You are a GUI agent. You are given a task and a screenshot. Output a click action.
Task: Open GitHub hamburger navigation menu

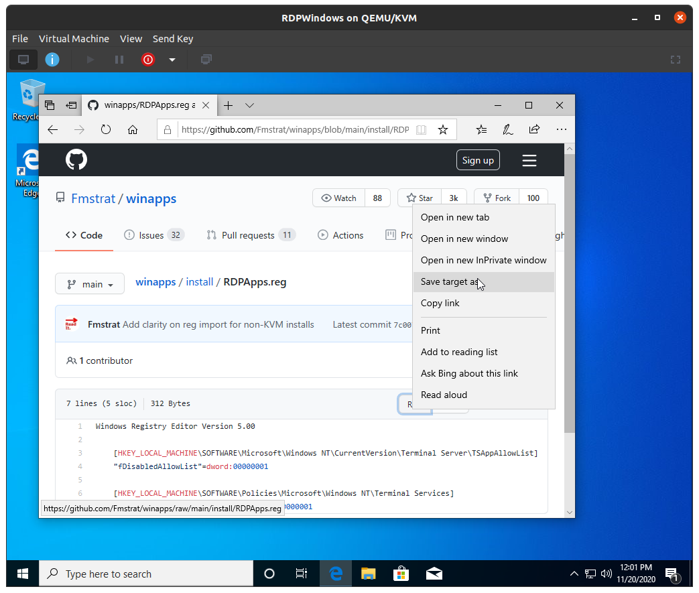click(529, 160)
